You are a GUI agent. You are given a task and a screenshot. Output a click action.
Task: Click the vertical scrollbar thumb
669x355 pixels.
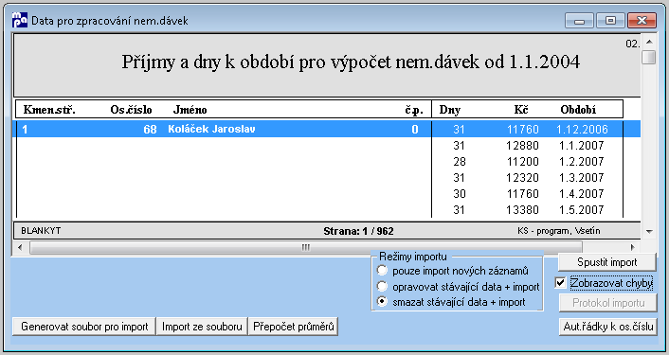pyautogui.click(x=649, y=57)
